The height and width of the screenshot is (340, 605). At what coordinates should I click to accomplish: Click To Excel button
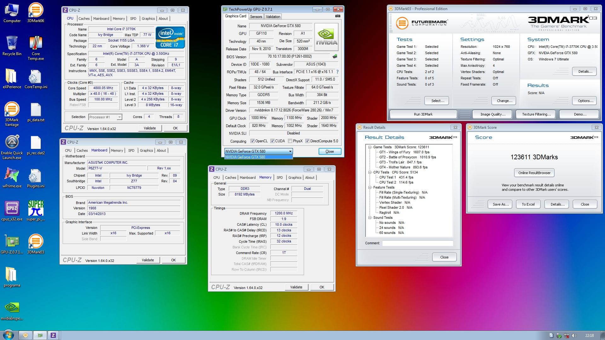point(528,204)
